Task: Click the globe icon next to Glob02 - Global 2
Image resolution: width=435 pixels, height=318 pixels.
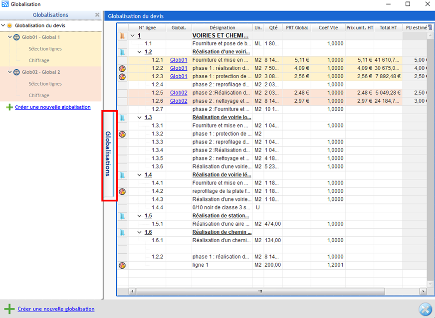Action: click(x=16, y=72)
